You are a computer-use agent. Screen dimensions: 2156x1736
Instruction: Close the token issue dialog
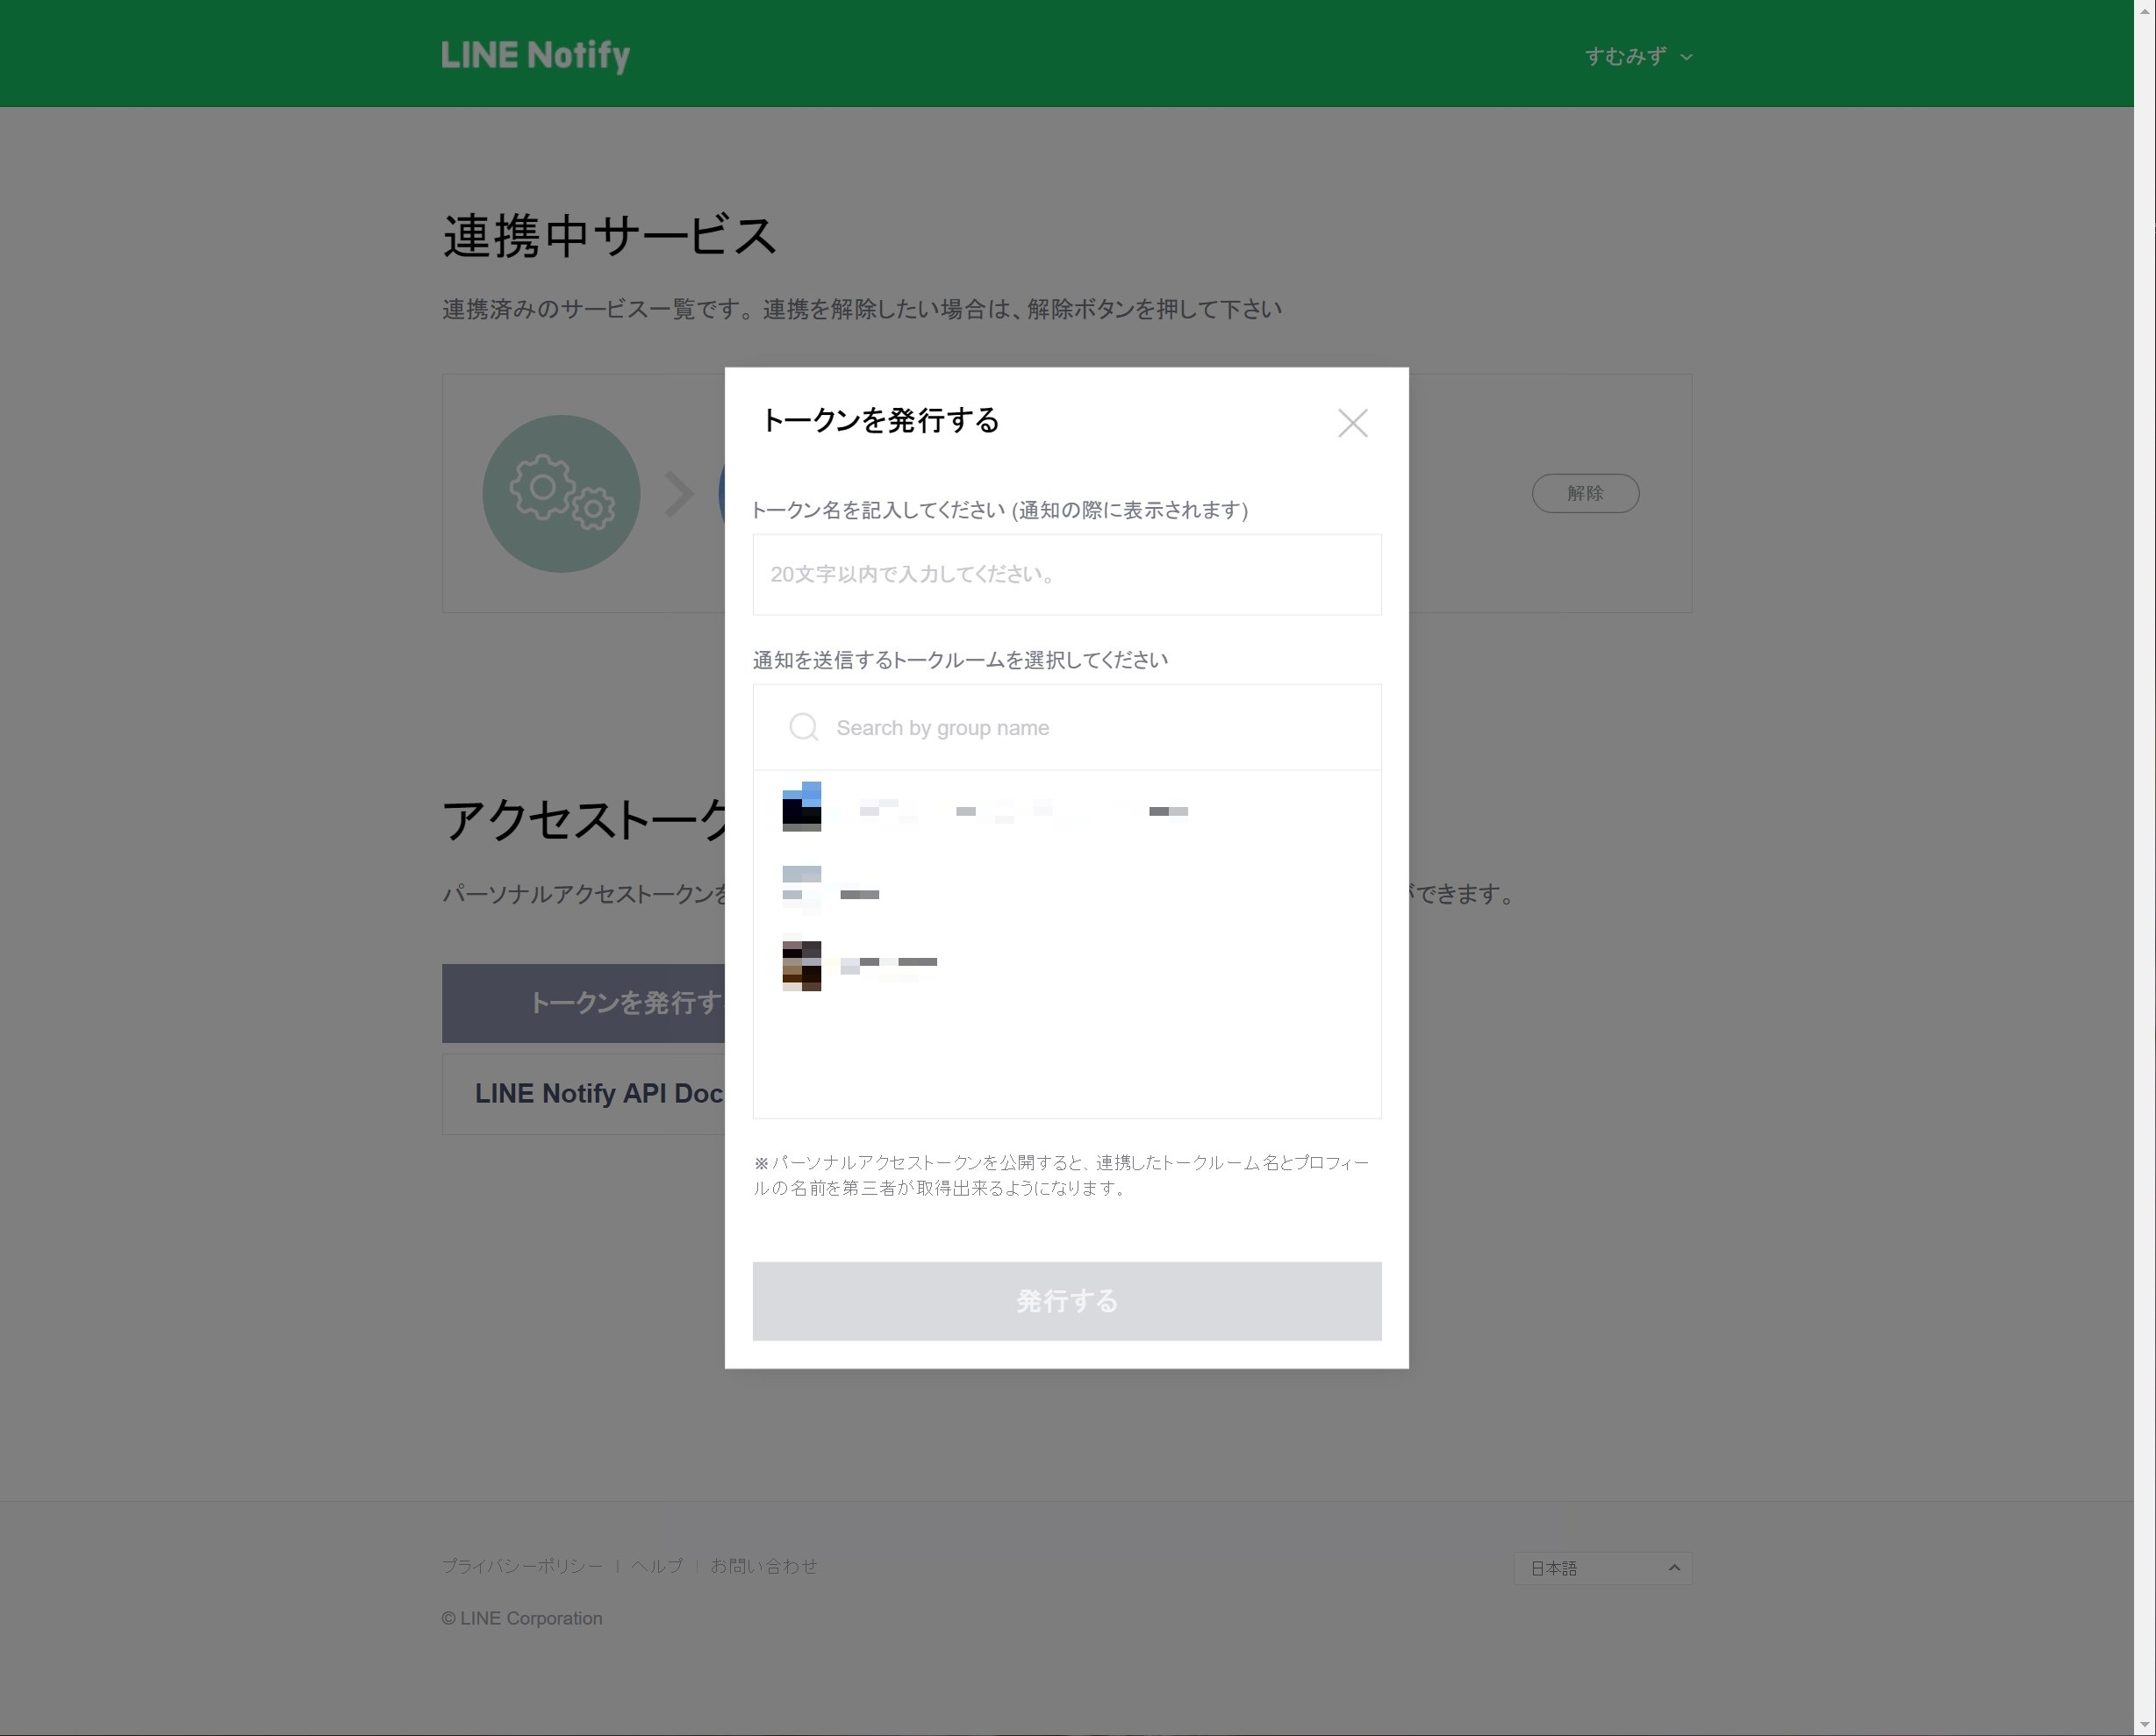point(1351,423)
